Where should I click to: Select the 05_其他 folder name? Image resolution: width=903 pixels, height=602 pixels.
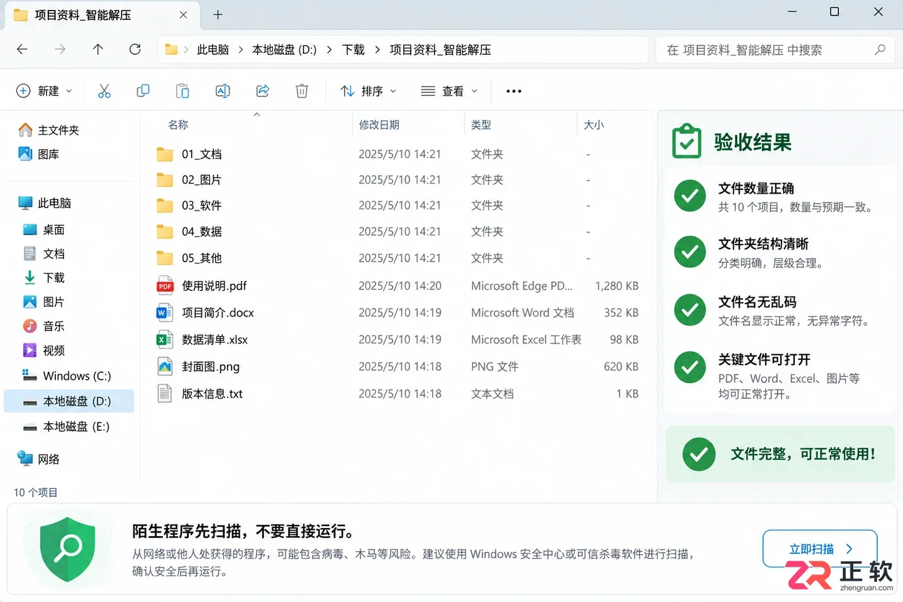(201, 258)
